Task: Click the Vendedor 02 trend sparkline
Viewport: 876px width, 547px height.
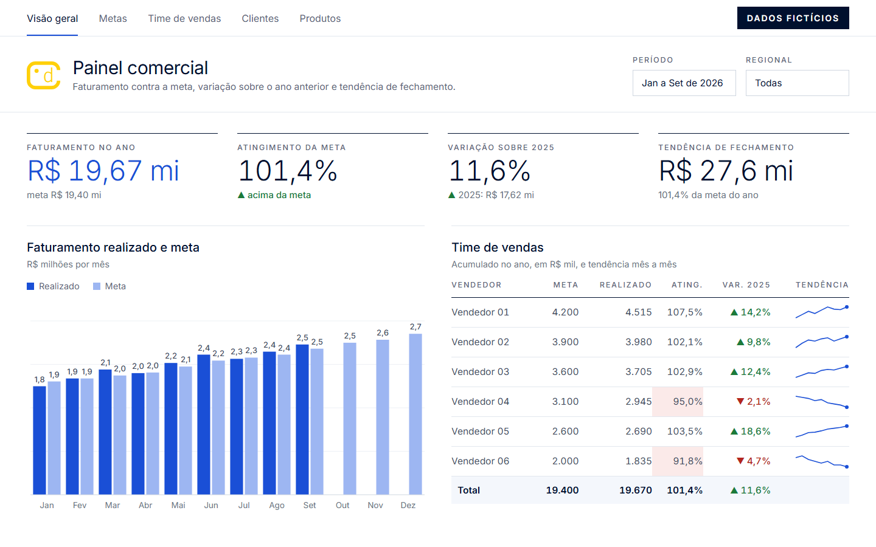Action: pos(822,342)
